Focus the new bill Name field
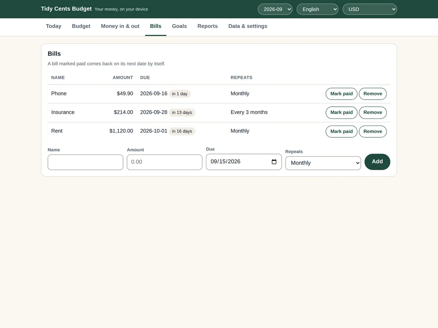The image size is (438, 328). coord(85,162)
